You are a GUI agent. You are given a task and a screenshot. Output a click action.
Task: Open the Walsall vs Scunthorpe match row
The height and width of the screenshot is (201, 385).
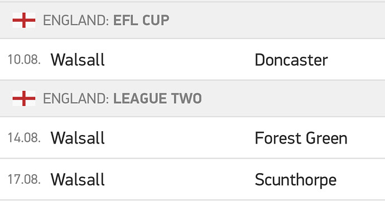(x=192, y=179)
